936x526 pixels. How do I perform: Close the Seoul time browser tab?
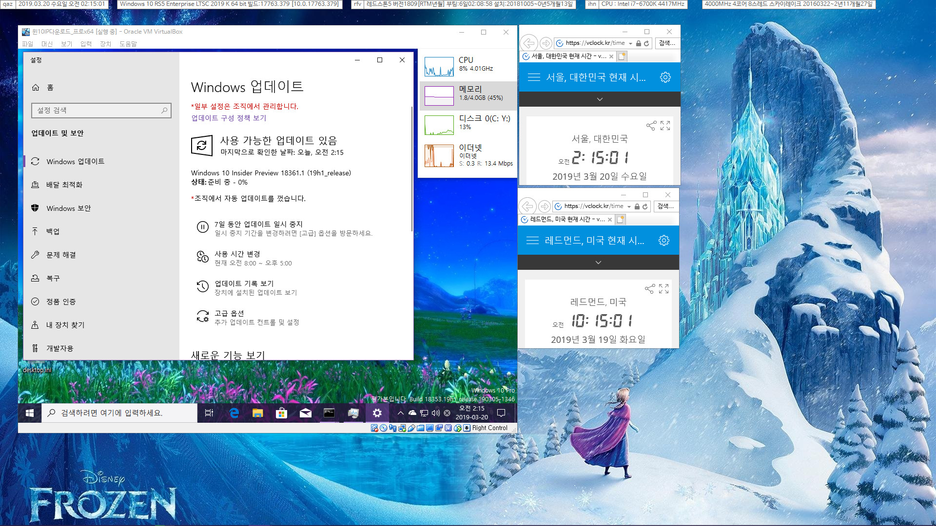point(611,56)
